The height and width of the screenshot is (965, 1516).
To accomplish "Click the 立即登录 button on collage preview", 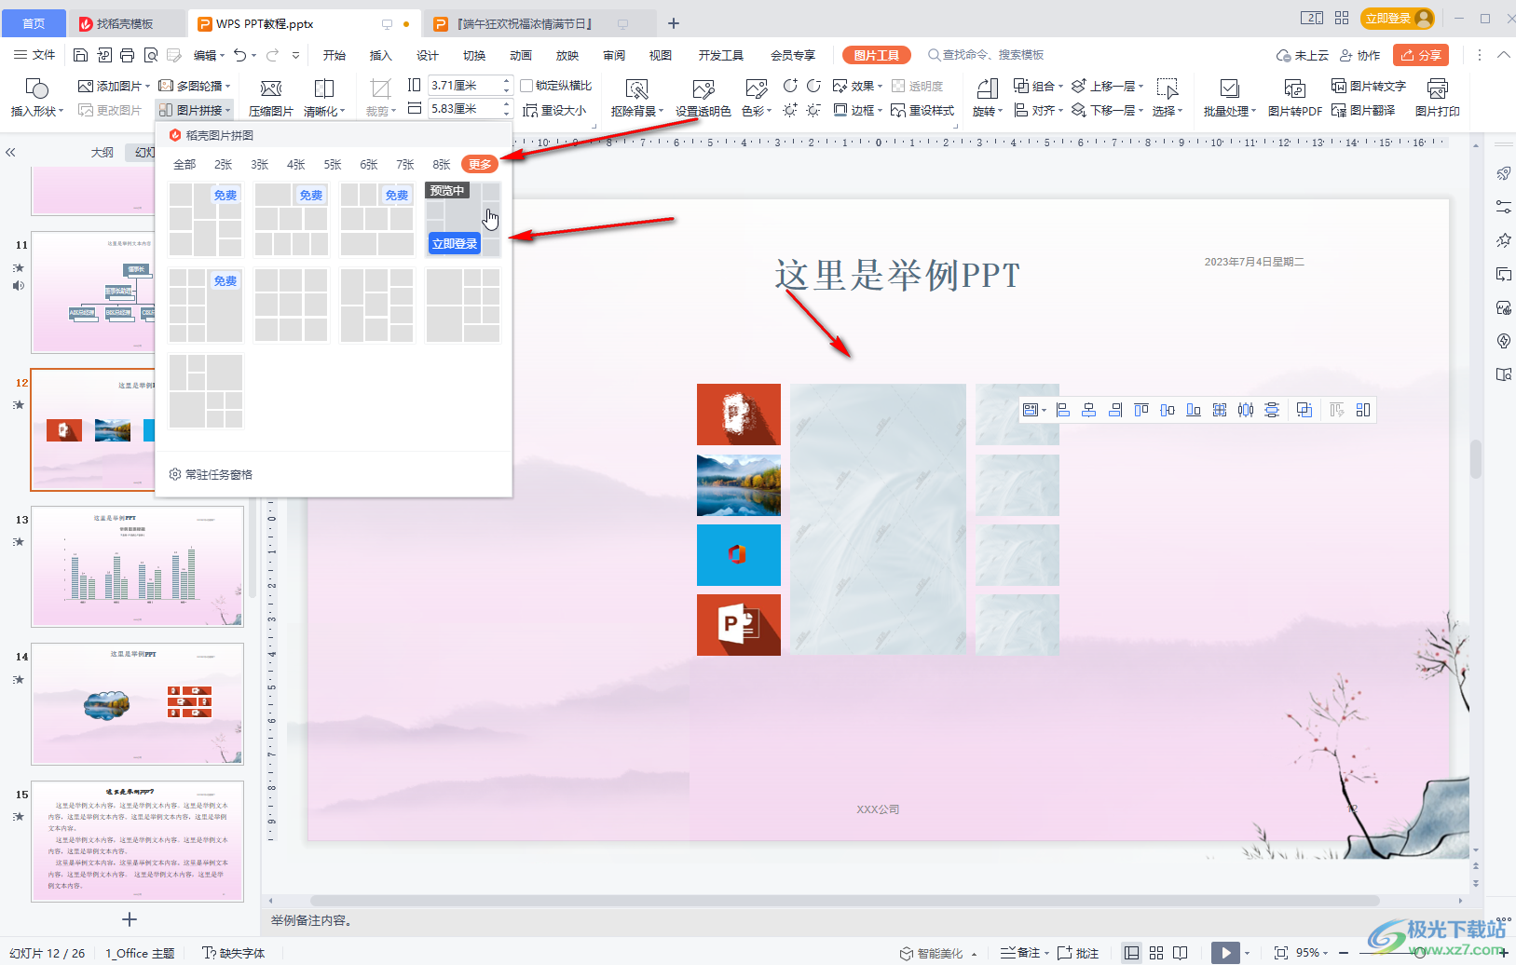I will [455, 243].
